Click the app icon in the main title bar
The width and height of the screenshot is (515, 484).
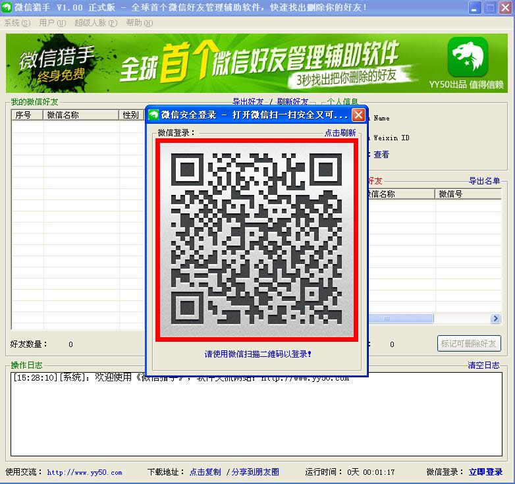click(x=7, y=8)
